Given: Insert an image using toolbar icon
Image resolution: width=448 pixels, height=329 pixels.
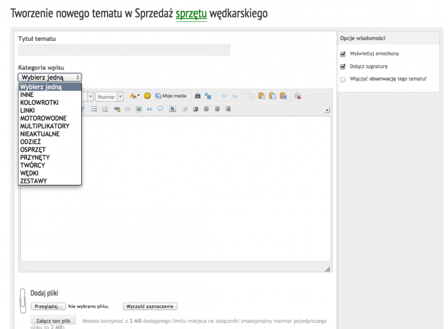Looking at the screenshot, I should coord(138,109).
